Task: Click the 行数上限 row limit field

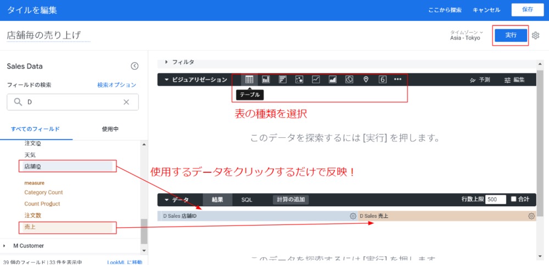Action: [495, 200]
